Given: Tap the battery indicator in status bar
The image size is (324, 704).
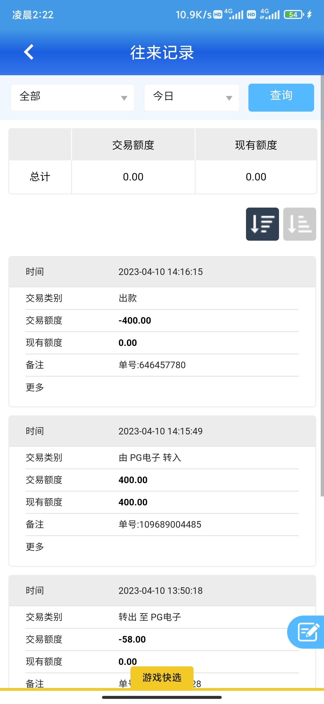Looking at the screenshot, I should [294, 14].
